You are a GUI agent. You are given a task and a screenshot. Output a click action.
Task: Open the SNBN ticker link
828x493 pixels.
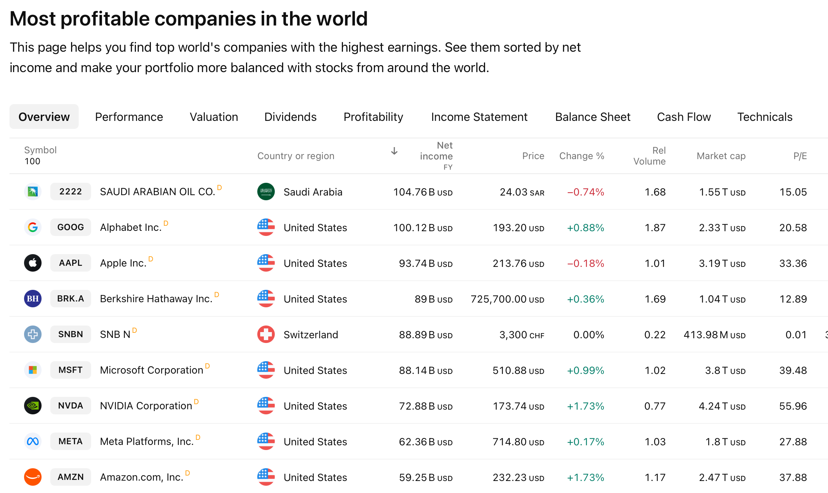[71, 334]
